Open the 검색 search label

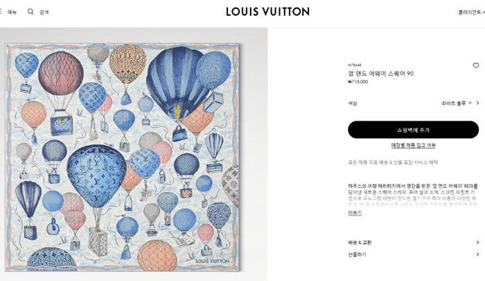point(44,12)
